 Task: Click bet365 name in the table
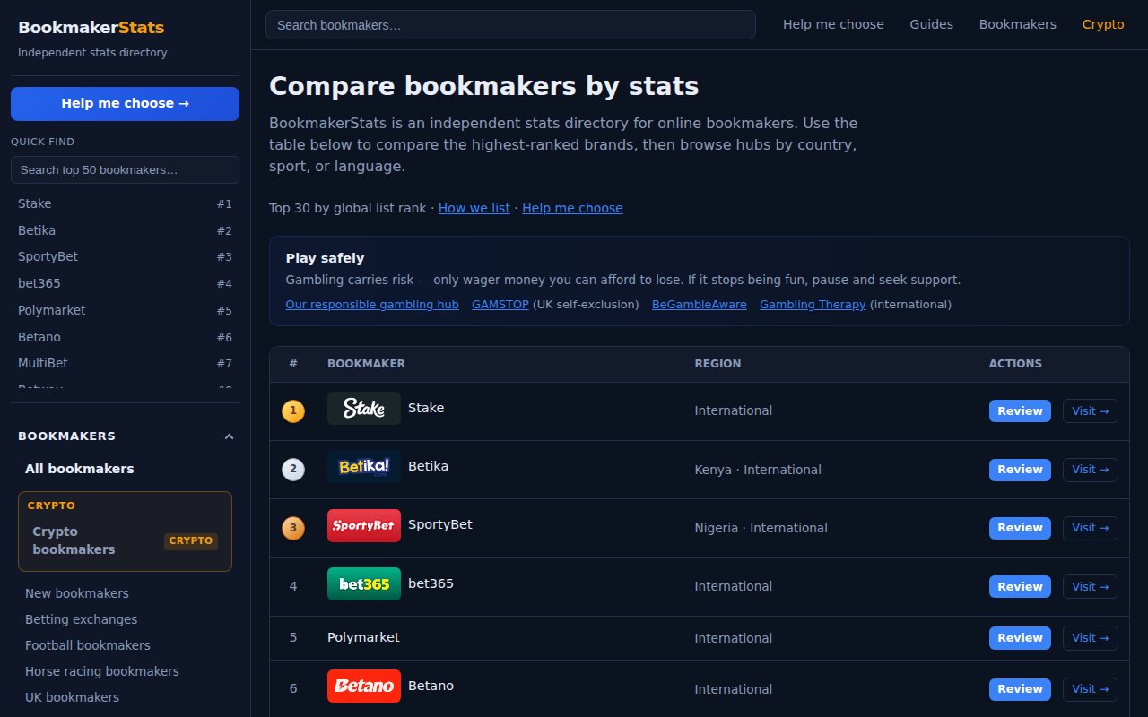coord(430,583)
